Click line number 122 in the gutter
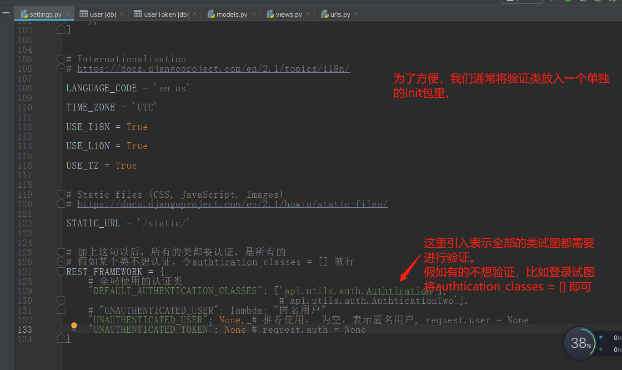622x370 pixels. pyautogui.click(x=25, y=223)
